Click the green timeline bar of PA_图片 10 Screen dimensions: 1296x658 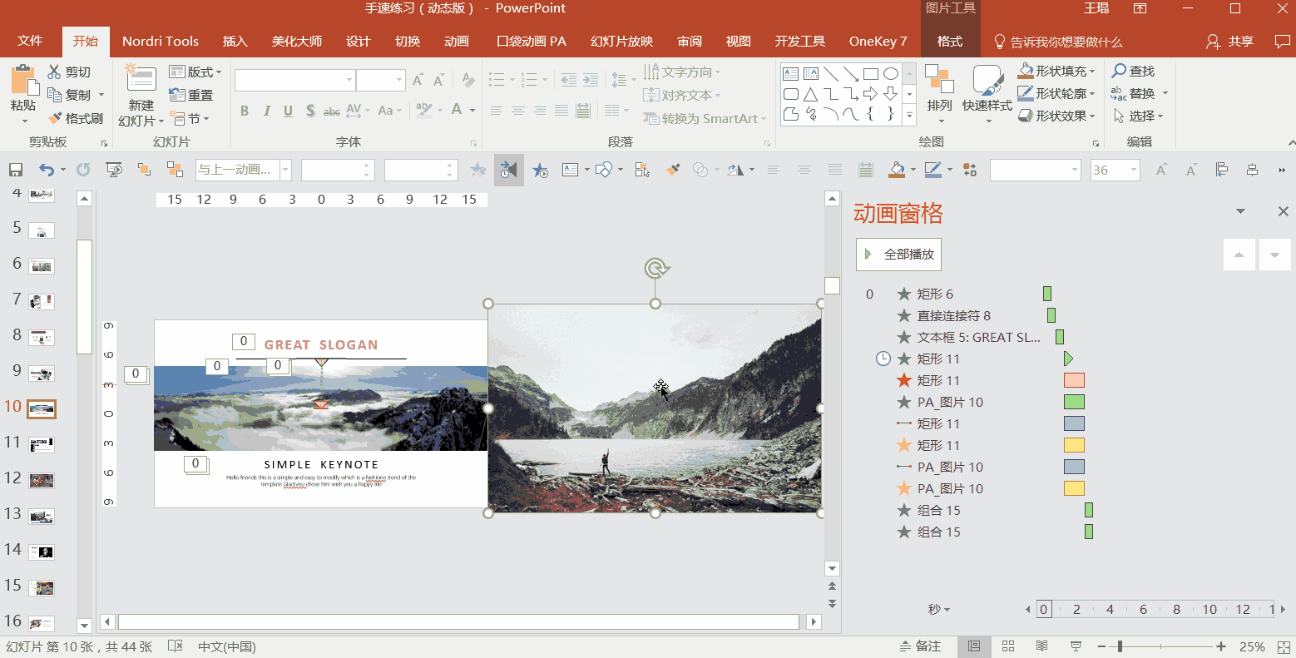[1074, 402]
